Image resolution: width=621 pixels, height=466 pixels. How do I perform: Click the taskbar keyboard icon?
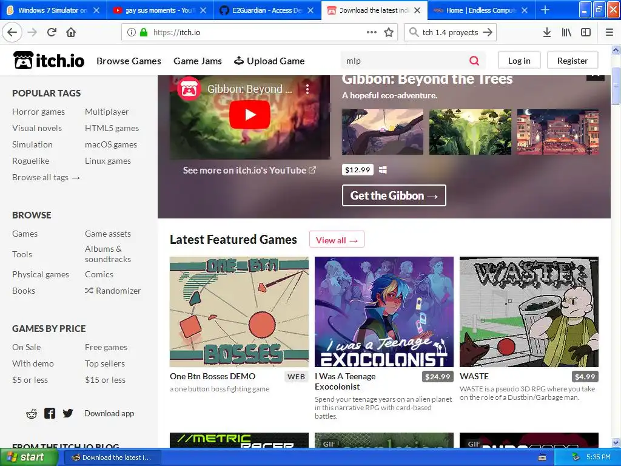pyautogui.click(x=542, y=458)
